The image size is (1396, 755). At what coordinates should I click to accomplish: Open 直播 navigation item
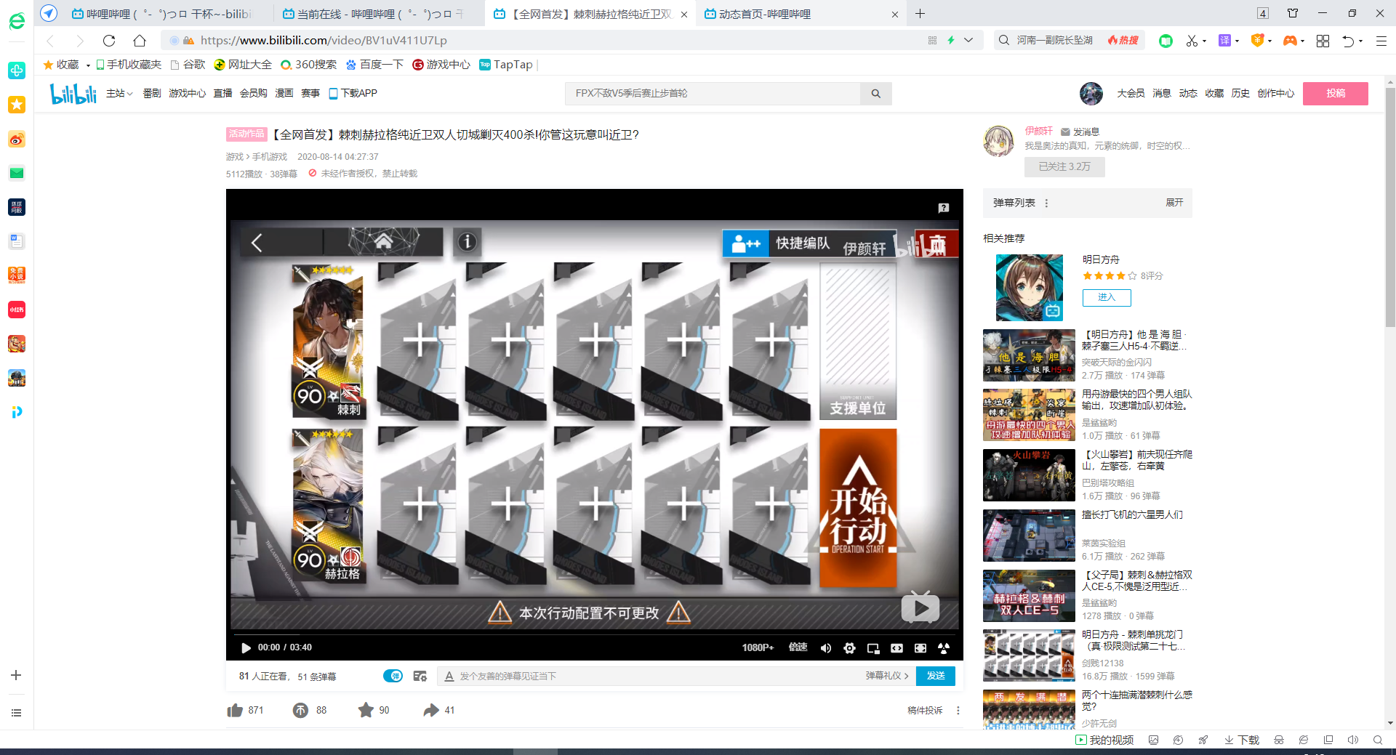pyautogui.click(x=222, y=94)
